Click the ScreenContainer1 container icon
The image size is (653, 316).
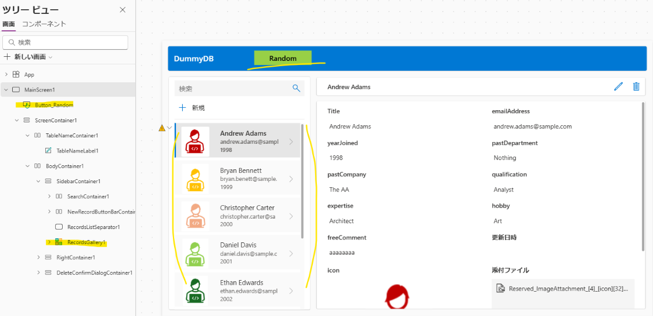point(27,120)
